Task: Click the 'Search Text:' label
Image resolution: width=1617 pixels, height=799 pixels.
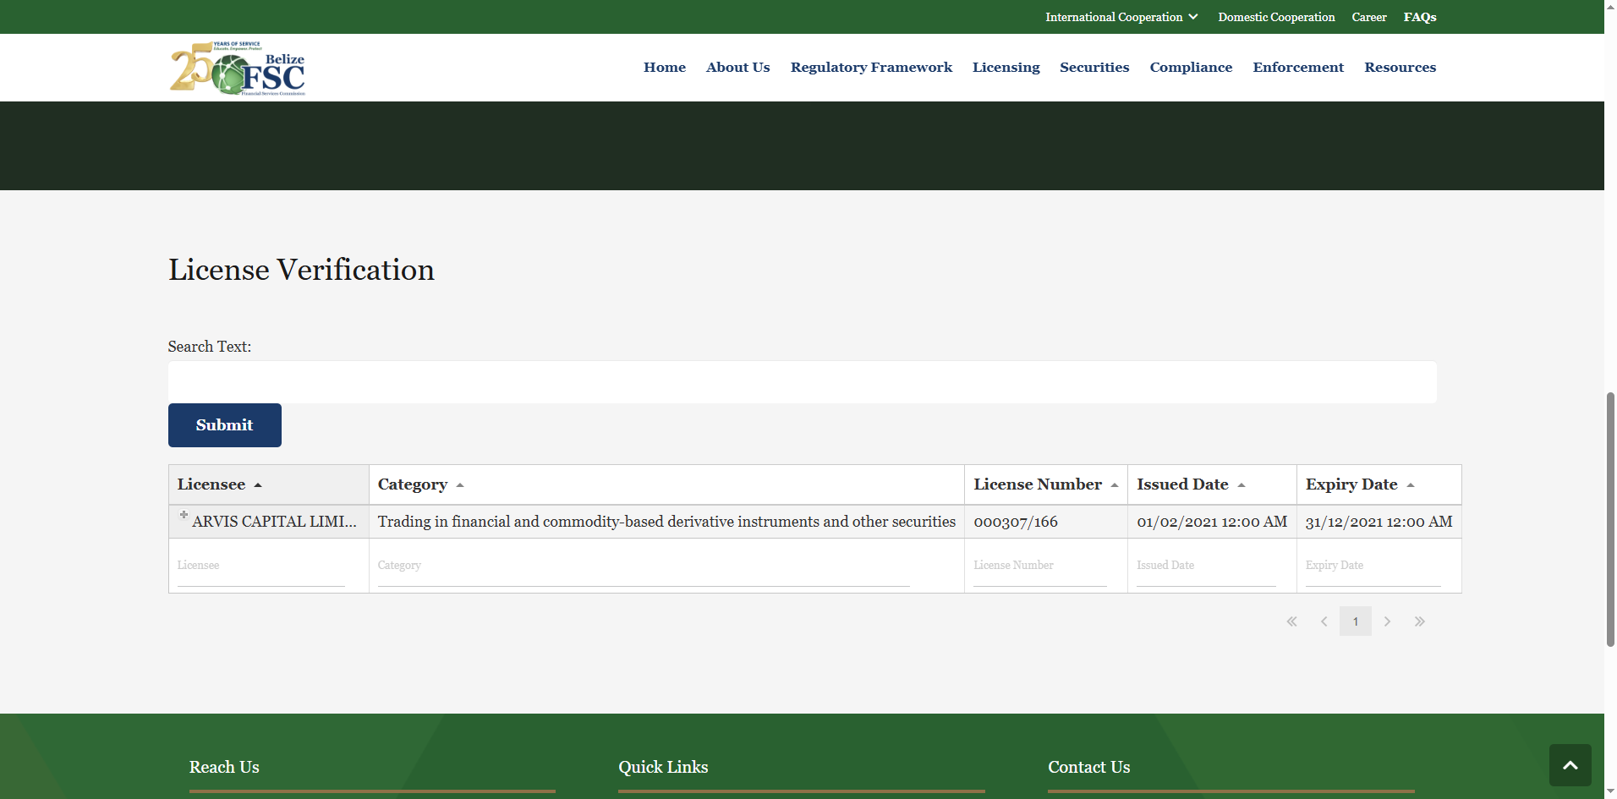Action: [x=210, y=347]
